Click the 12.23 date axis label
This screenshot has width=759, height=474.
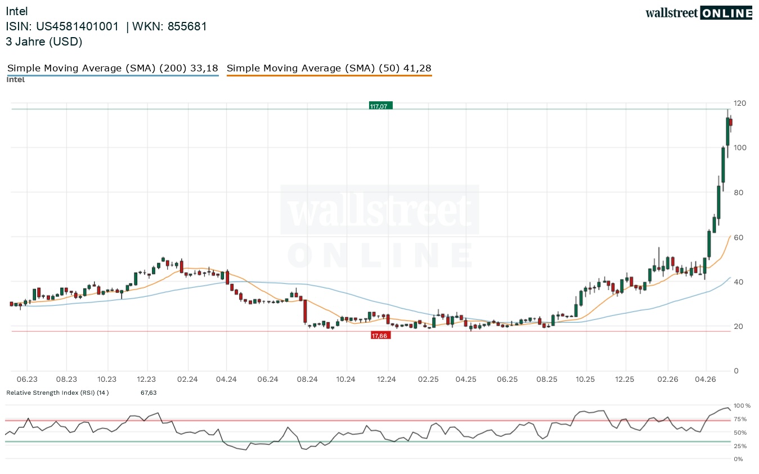pyautogui.click(x=146, y=380)
